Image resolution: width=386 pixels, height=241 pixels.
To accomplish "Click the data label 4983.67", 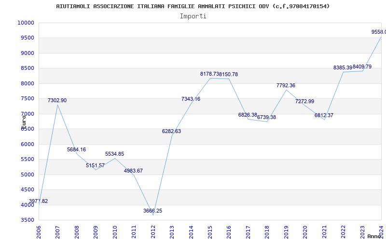I will [x=134, y=171].
